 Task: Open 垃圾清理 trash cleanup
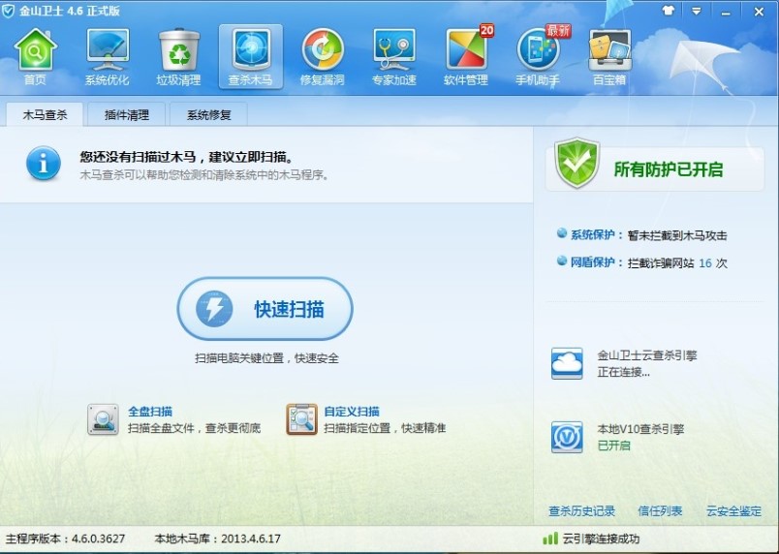179,56
